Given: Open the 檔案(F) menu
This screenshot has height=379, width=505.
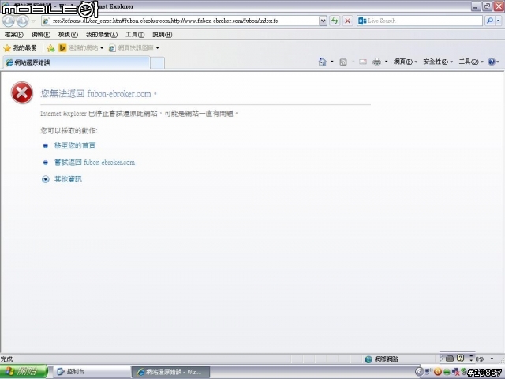Looking at the screenshot, I should click(x=14, y=34).
